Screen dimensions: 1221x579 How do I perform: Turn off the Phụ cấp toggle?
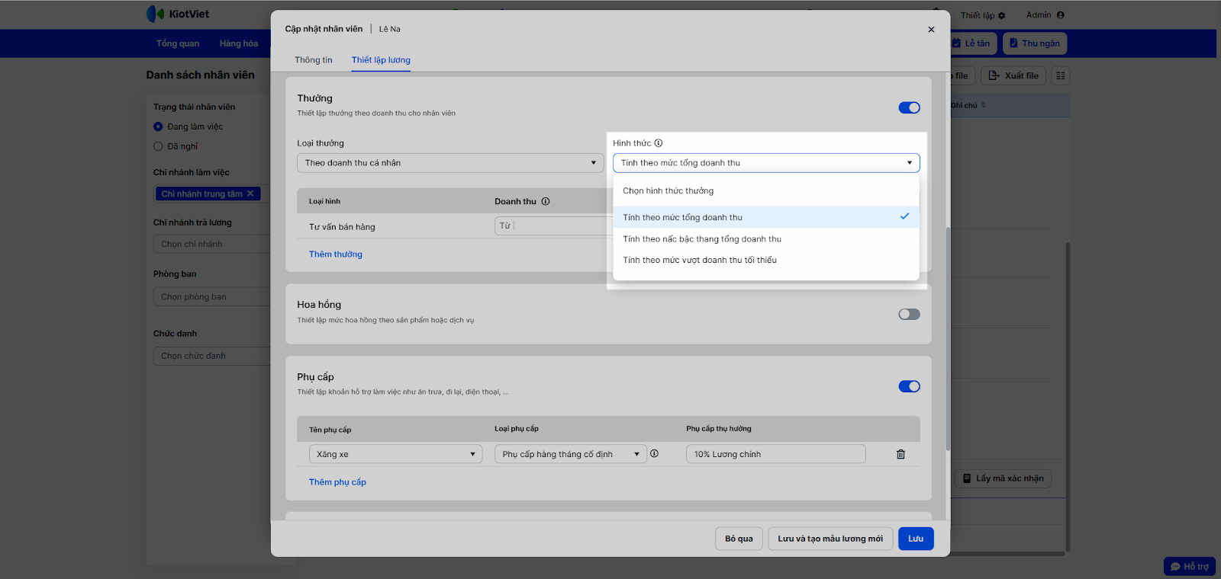coord(909,387)
